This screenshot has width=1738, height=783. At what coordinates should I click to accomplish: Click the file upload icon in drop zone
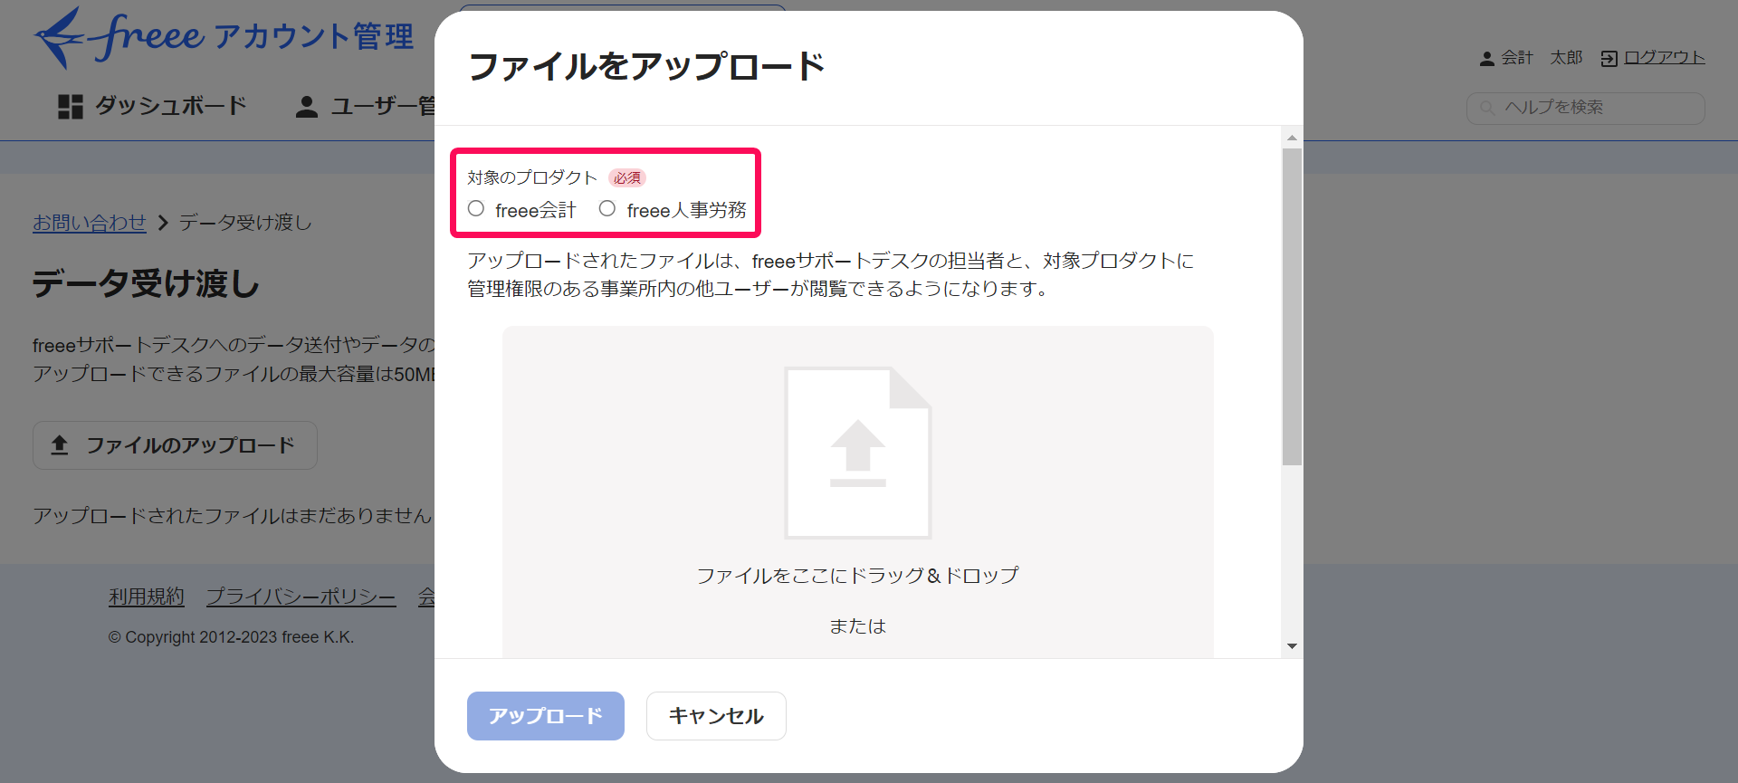[858, 453]
